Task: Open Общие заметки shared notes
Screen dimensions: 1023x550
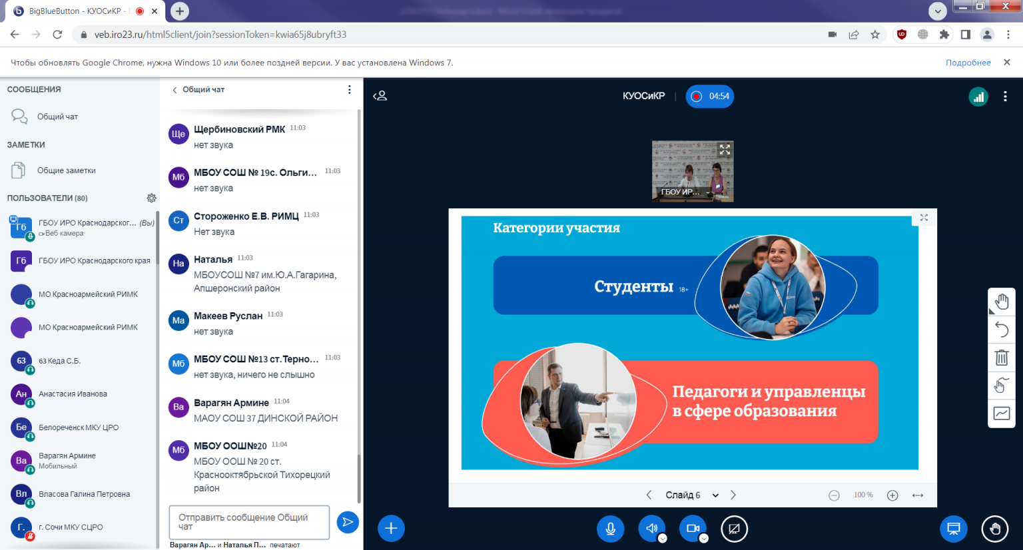Action: [66, 170]
